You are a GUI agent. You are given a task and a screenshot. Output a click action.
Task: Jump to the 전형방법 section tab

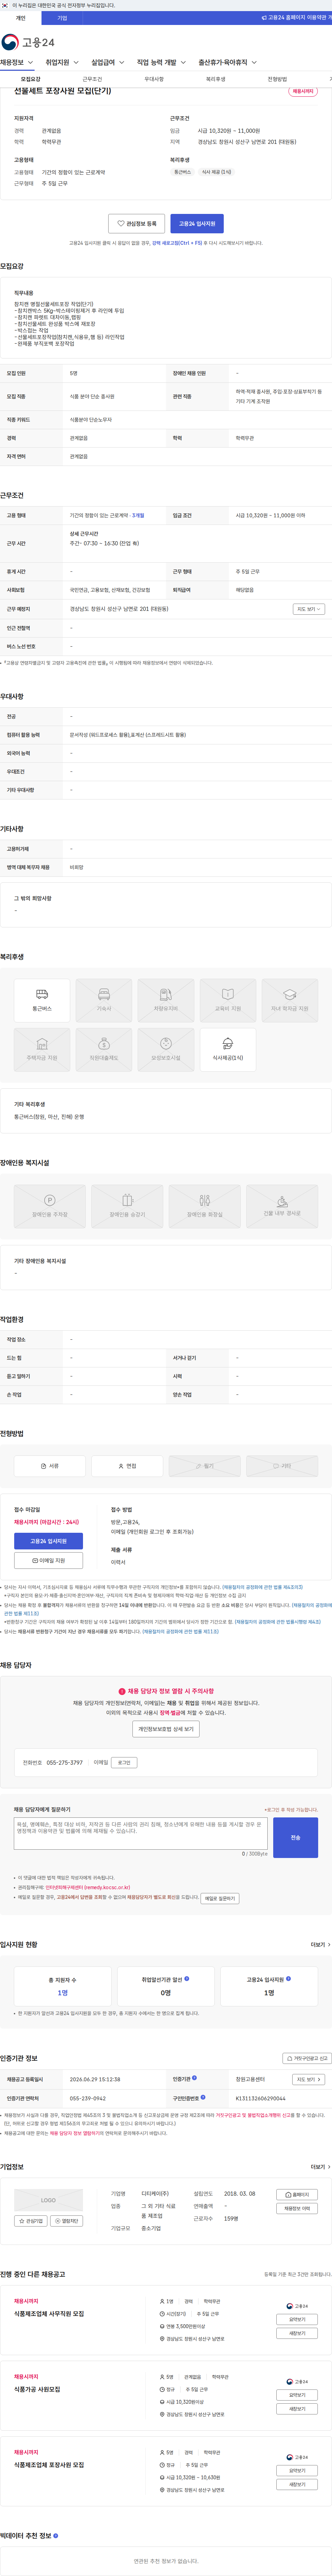(x=277, y=79)
